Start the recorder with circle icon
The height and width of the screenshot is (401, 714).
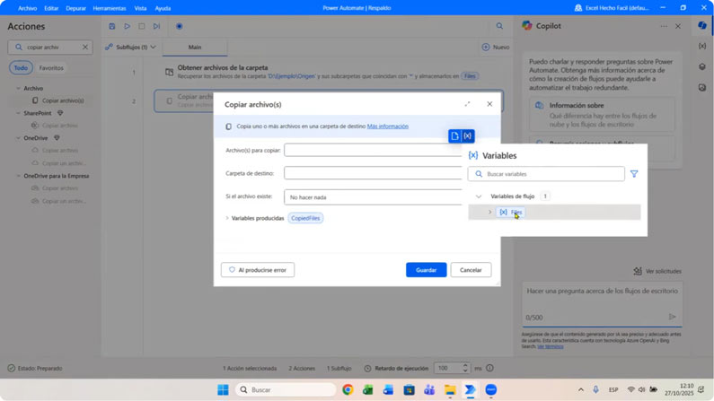tap(180, 26)
